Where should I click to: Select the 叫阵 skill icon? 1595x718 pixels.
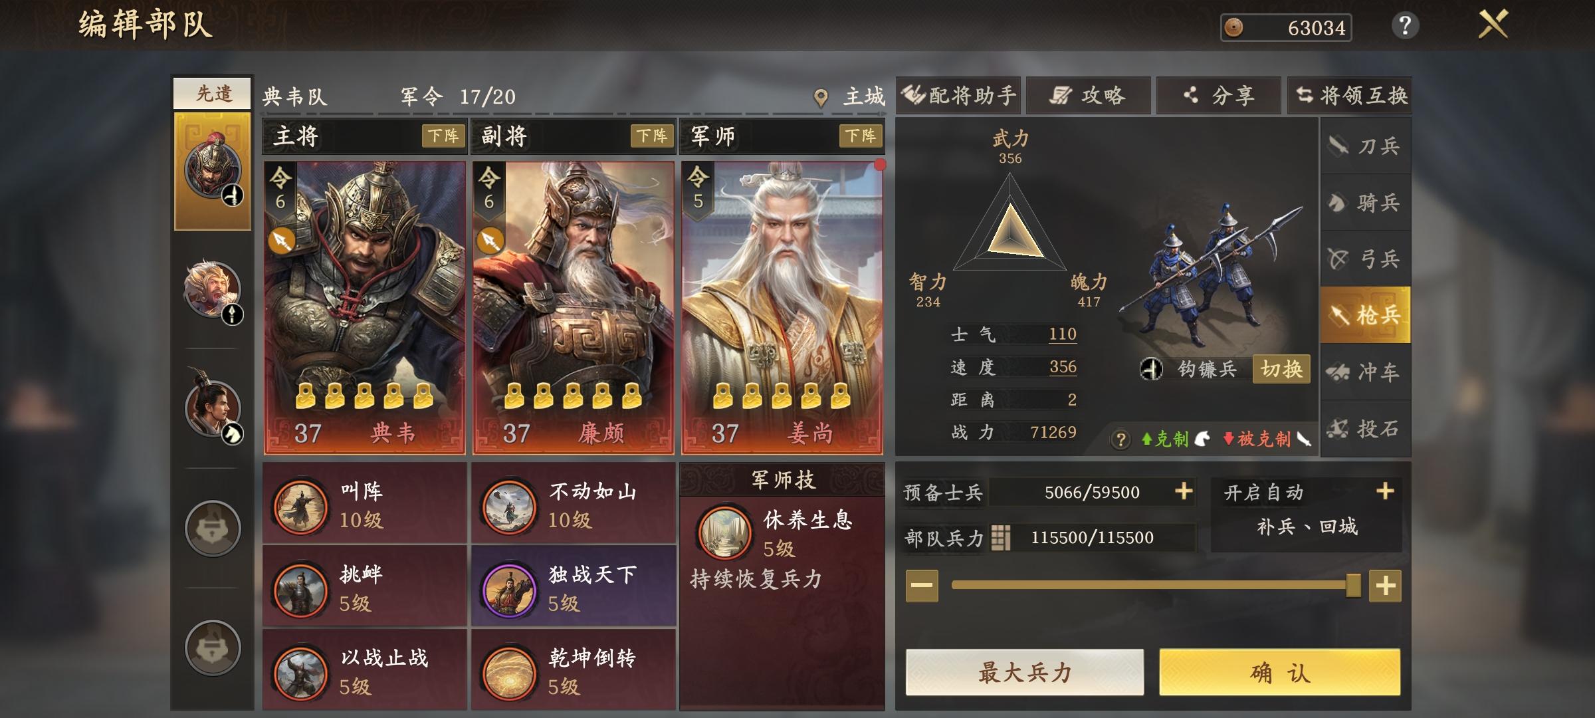300,506
